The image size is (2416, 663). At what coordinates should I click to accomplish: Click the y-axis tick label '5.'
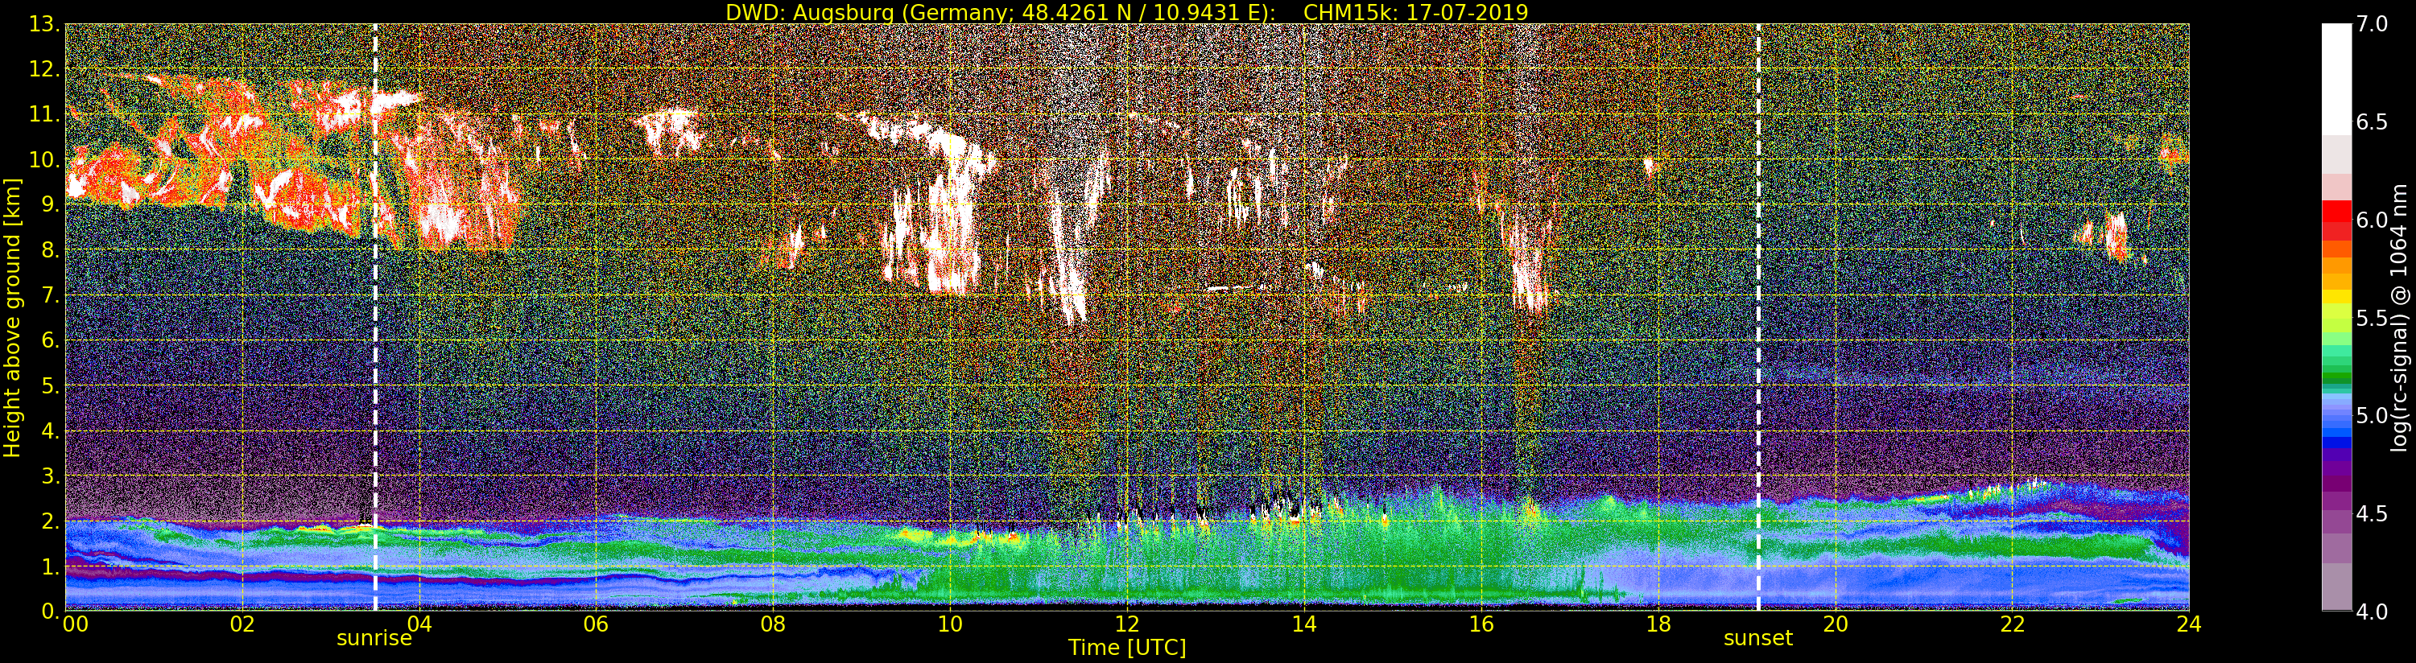(50, 385)
